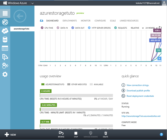Open the All Items grid icon
Viewport: 167px width, 140px height.
pos(5,13)
